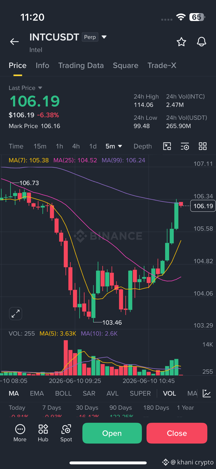Select the 106.19 current price marker
The height and width of the screenshot is (469, 216).
click(x=203, y=206)
